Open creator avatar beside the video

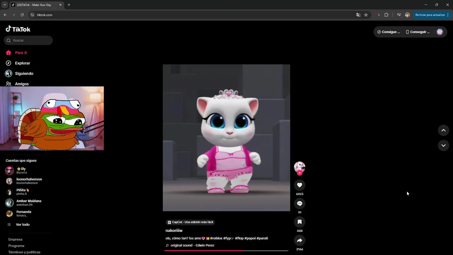point(299,167)
